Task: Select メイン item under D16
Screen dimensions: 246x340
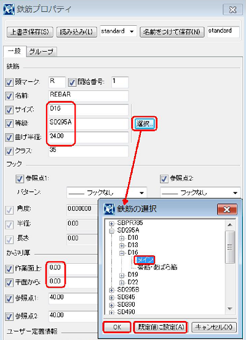Action: point(145,259)
